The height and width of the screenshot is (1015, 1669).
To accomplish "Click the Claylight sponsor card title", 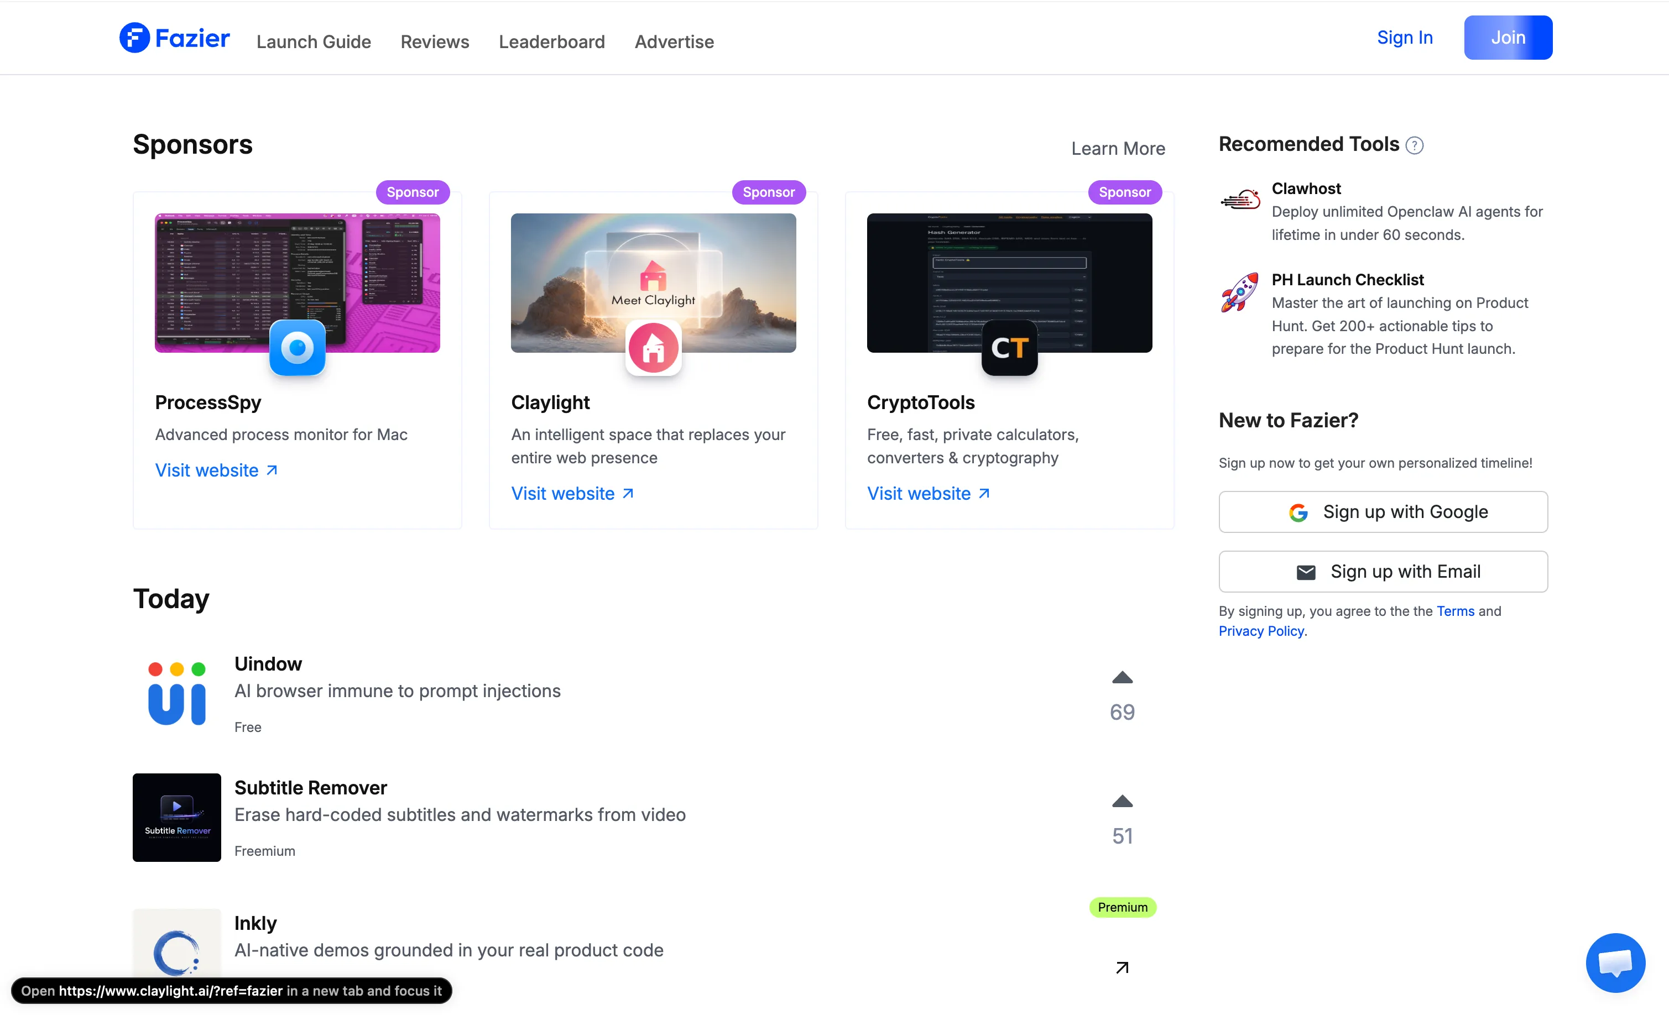I will (551, 402).
